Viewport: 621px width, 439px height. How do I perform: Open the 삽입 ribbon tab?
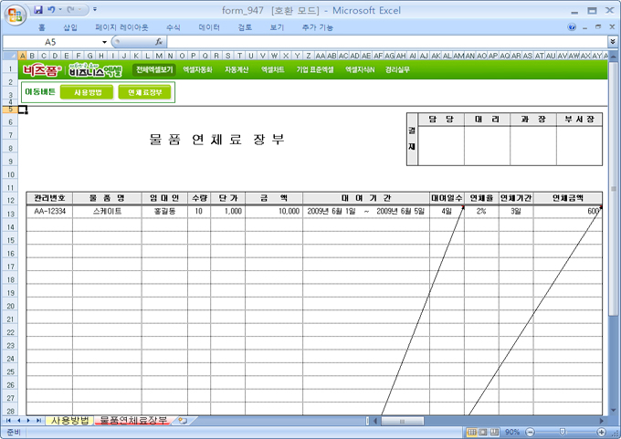70,27
